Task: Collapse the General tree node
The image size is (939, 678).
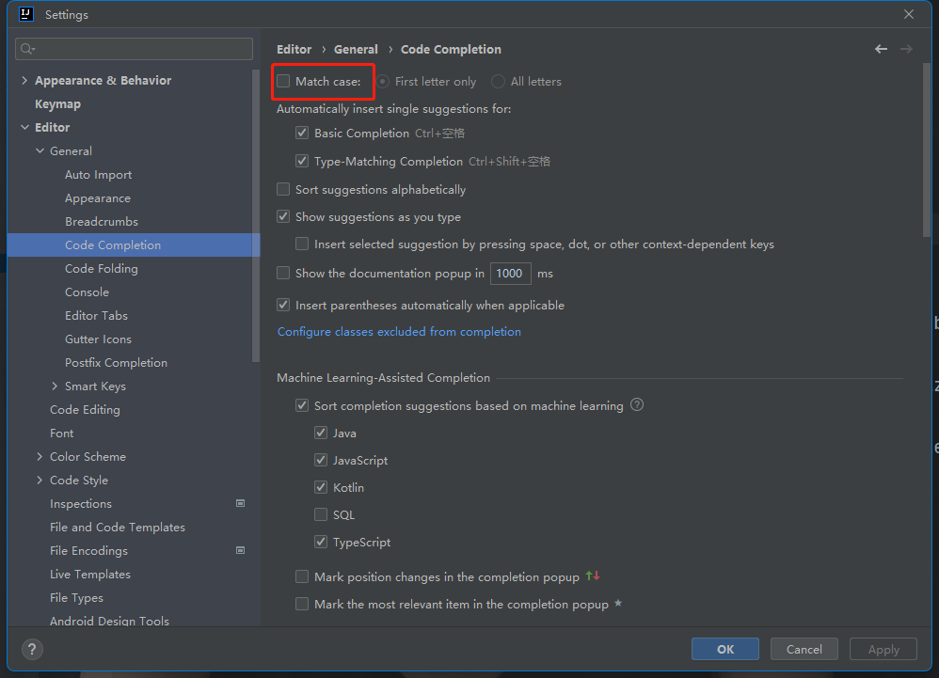Action: tap(40, 150)
